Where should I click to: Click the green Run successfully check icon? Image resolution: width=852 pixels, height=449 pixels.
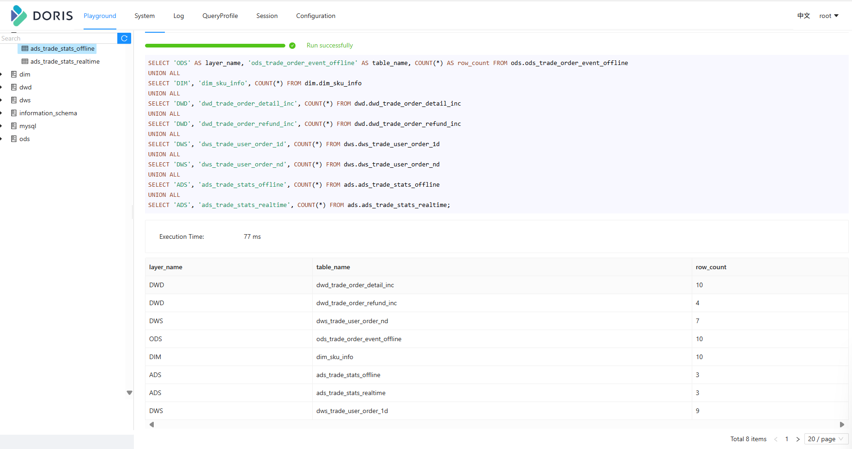(292, 46)
